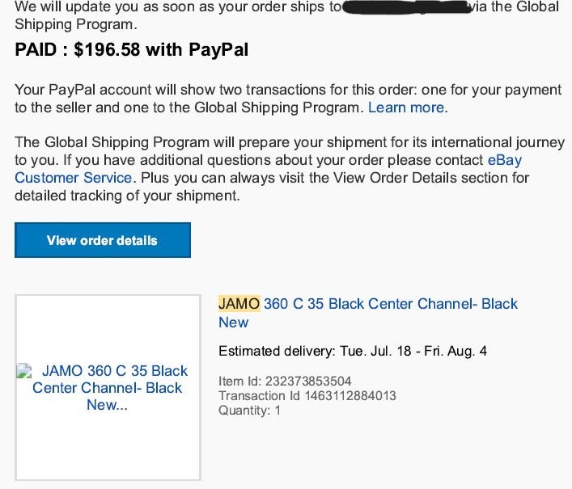The width and height of the screenshot is (572, 489).
Task: Click the Quantity: 1 text
Action: [249, 411]
